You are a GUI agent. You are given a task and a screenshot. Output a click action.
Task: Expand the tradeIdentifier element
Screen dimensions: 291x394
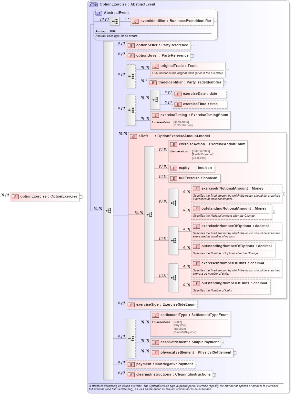click(225, 83)
